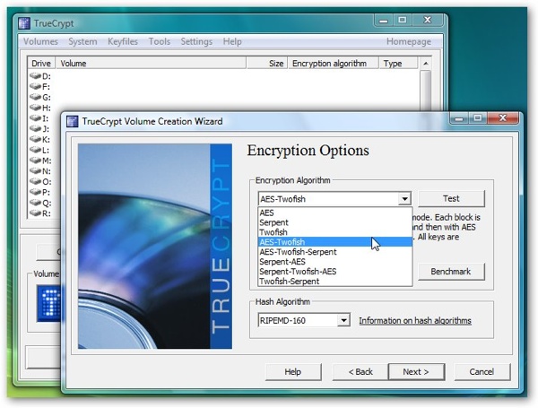Click the TrueCrypt main window title icon
The height and width of the screenshot is (408, 538).
point(24,23)
